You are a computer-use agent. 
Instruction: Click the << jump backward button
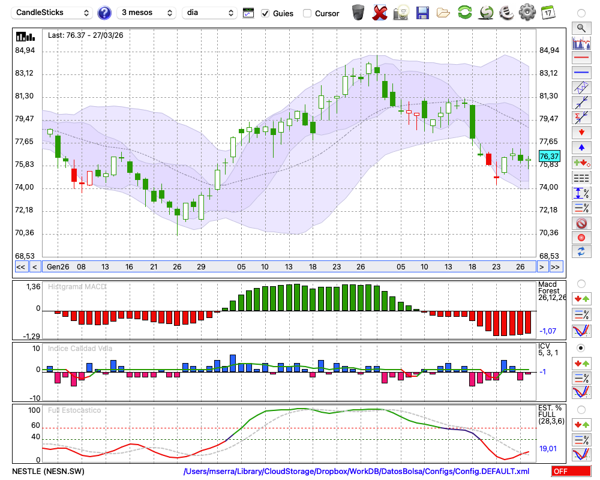click(20, 267)
